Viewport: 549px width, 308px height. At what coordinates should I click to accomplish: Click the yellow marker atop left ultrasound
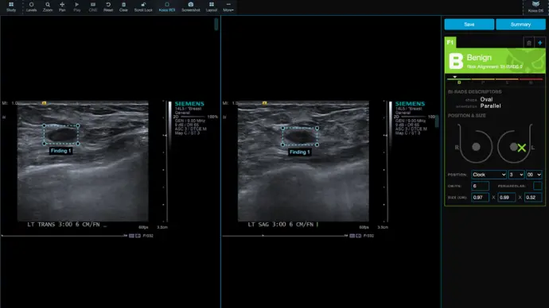click(44, 103)
